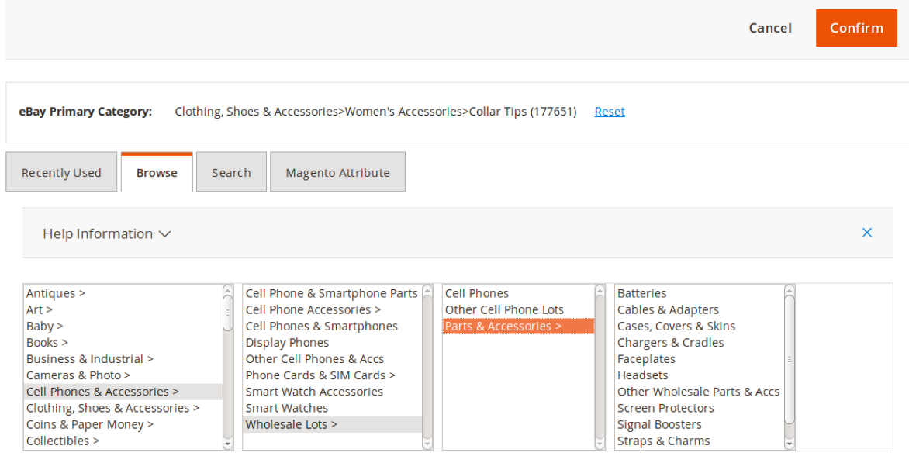Click first category list scroll-up arrow
Screen dimensions: 909x463
(228, 290)
